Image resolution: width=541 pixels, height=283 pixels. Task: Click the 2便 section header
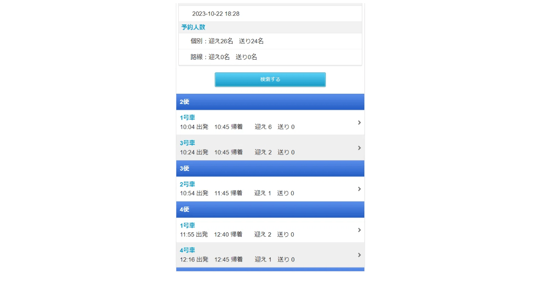(270, 102)
